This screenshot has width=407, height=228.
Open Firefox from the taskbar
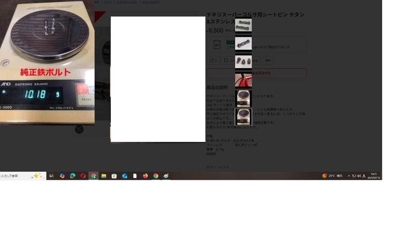[x=145, y=175]
